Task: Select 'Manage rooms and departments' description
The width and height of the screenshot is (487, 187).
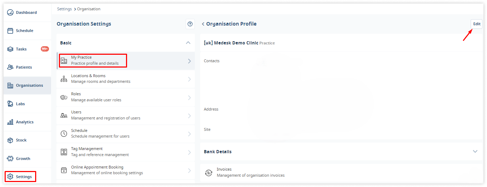Action: click(x=101, y=82)
